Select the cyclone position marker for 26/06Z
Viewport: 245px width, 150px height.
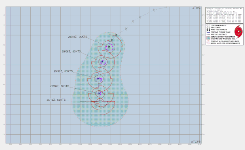[x=99, y=94]
